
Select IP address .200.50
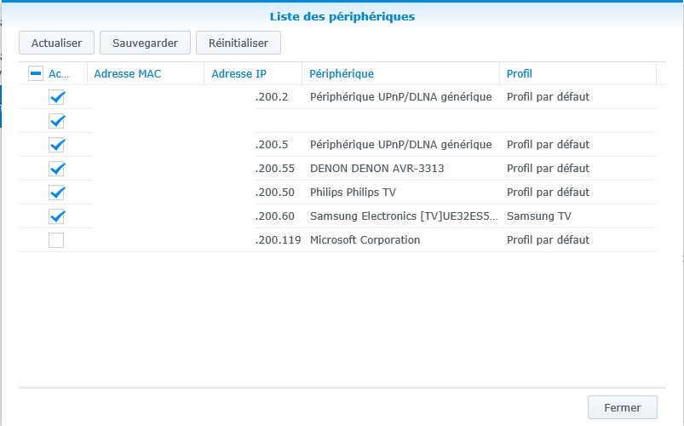click(x=274, y=193)
